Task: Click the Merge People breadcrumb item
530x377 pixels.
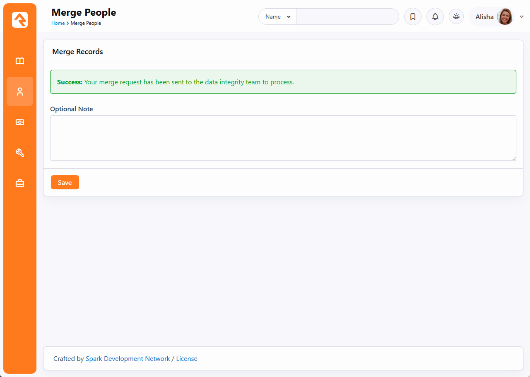Action: point(86,24)
